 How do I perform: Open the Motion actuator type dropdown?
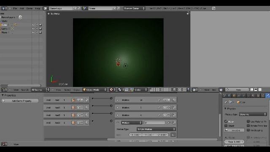tap(132, 123)
